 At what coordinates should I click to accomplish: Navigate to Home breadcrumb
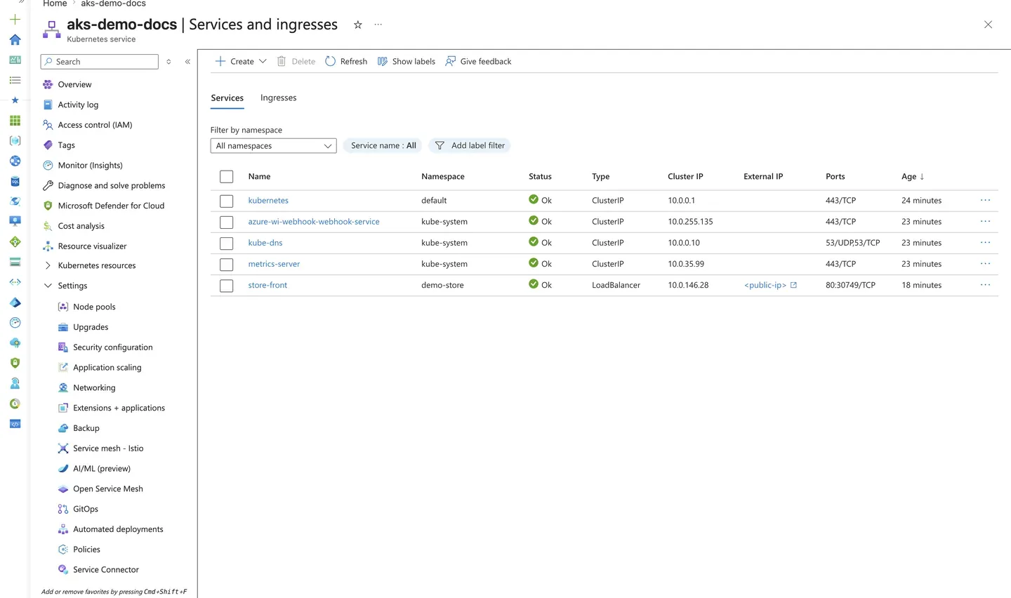coord(55,4)
